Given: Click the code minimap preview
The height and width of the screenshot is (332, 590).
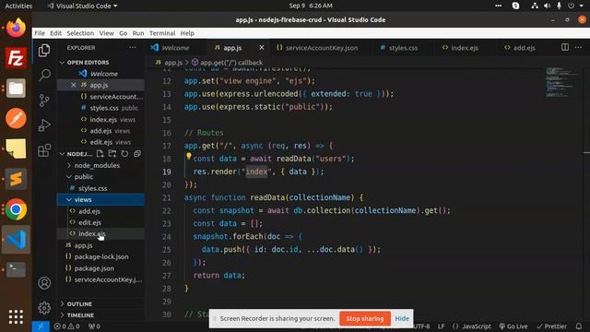Looking at the screenshot, I should [560, 82].
